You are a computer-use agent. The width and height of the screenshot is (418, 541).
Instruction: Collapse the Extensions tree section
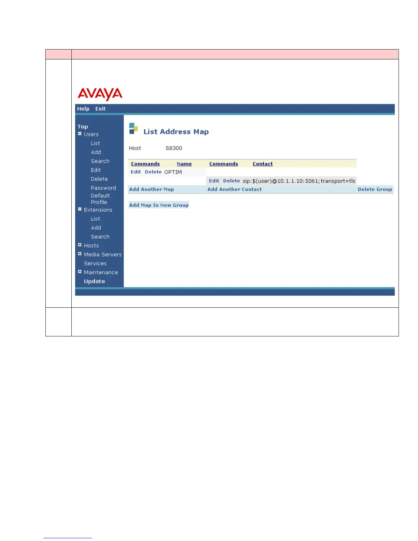tap(80, 209)
